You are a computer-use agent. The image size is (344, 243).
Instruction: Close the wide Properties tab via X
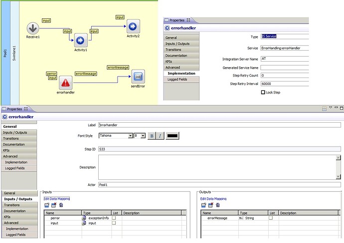tap(26, 109)
